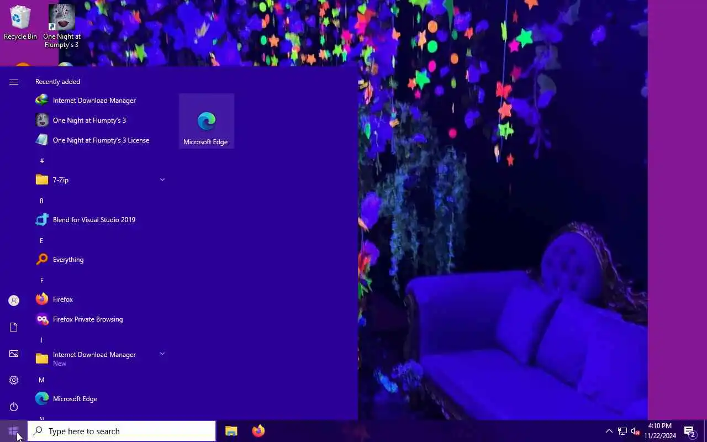
Task: Click the 'E' letter group header
Action: tap(41, 240)
